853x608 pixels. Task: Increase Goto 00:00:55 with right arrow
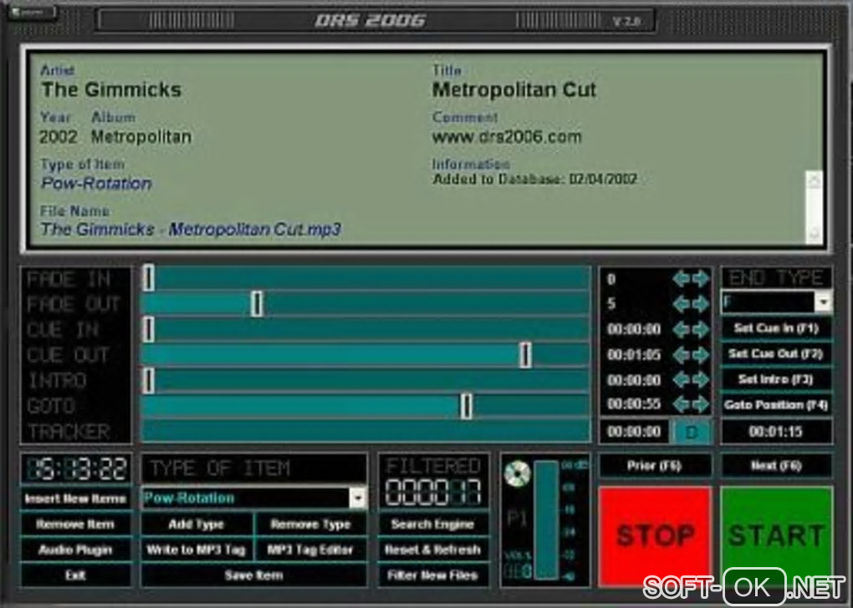pyautogui.click(x=702, y=403)
